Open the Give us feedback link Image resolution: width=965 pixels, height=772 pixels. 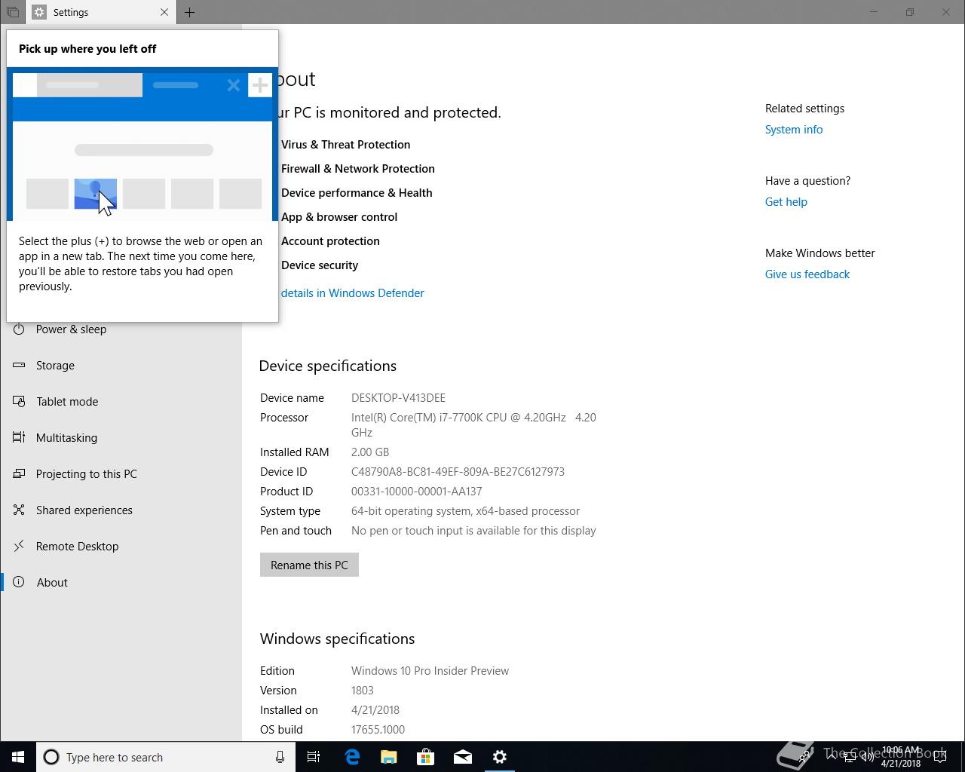coord(807,274)
